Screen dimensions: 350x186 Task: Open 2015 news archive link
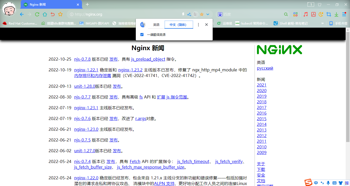(262, 119)
